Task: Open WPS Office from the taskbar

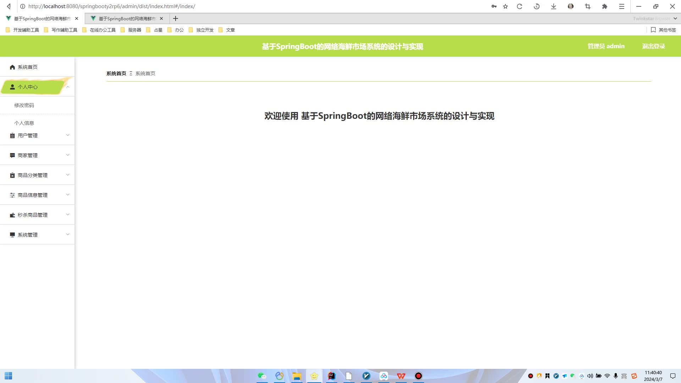Action: pyautogui.click(x=401, y=376)
